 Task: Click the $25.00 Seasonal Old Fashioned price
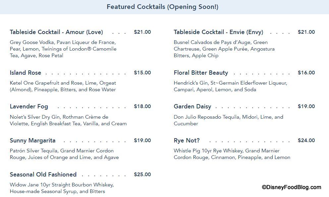pyautogui.click(x=142, y=175)
